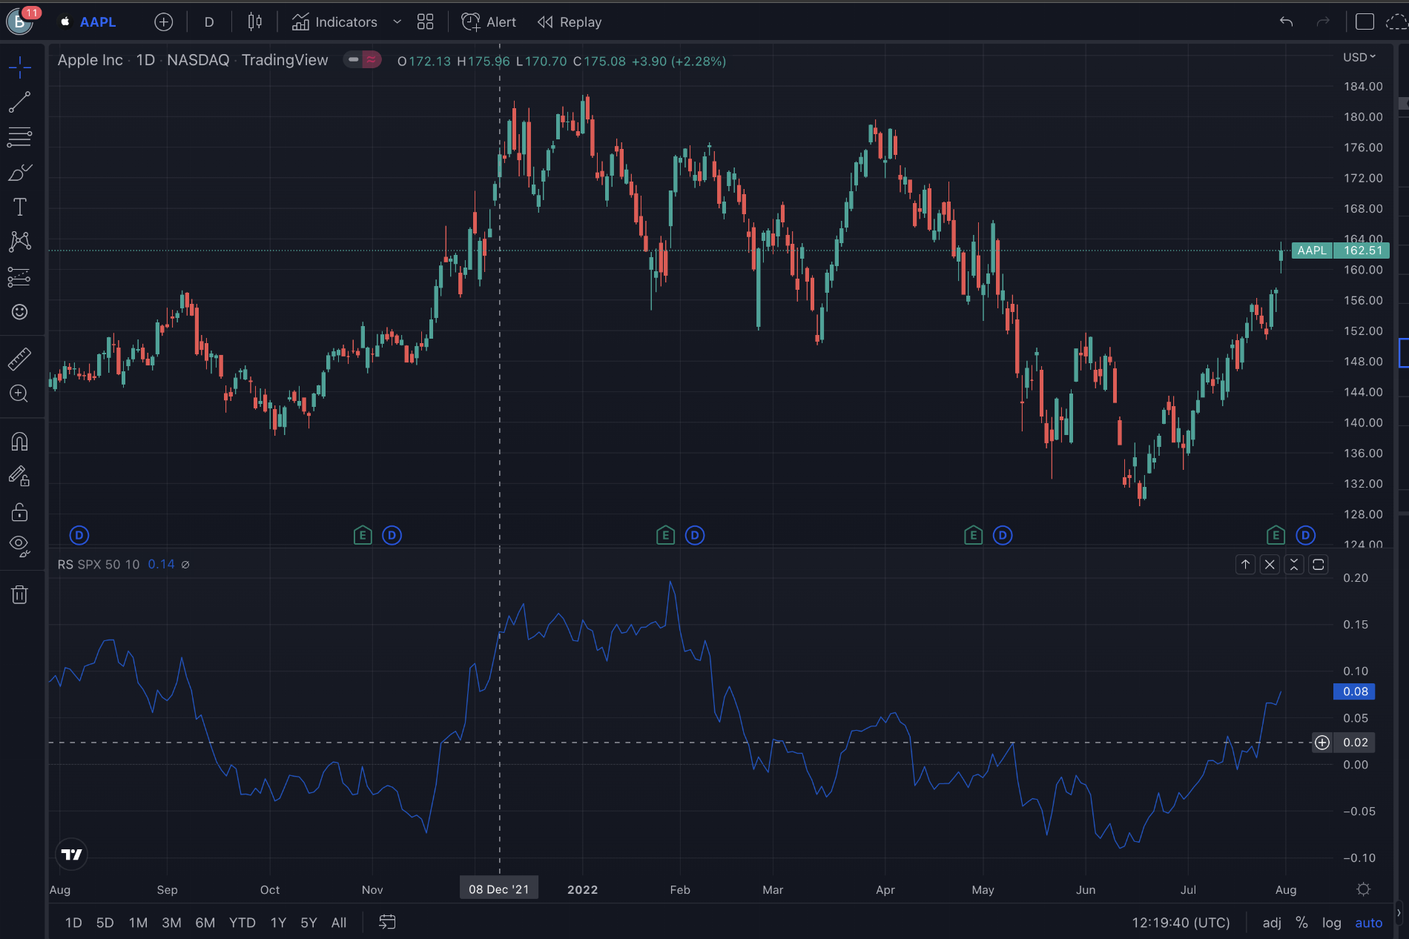Select the 1D time range
This screenshot has width=1409, height=939.
coord(73,923)
